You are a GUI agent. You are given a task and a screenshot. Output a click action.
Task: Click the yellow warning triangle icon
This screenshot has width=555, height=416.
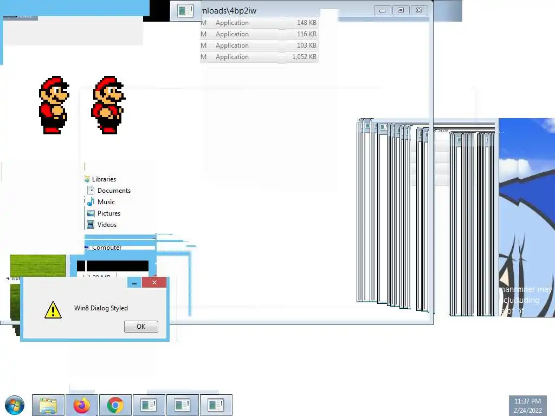coord(53,310)
